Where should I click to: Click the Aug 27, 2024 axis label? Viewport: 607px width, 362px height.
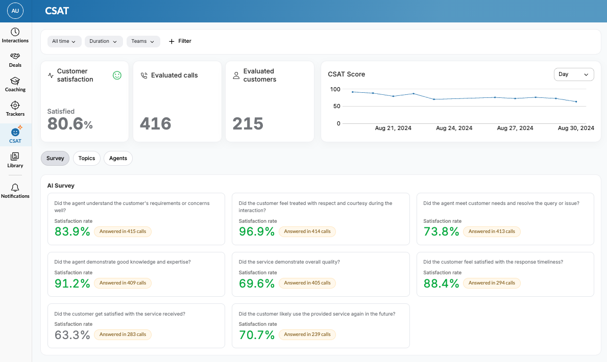(x=515, y=128)
